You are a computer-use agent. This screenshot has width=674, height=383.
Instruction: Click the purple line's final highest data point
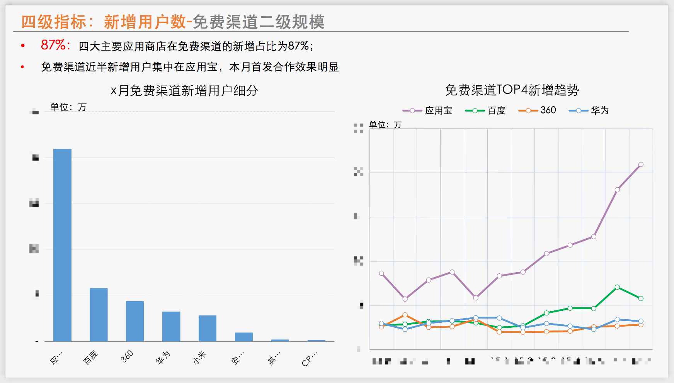(x=641, y=164)
